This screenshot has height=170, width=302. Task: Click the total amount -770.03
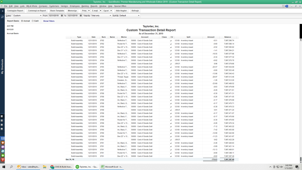(214, 160)
